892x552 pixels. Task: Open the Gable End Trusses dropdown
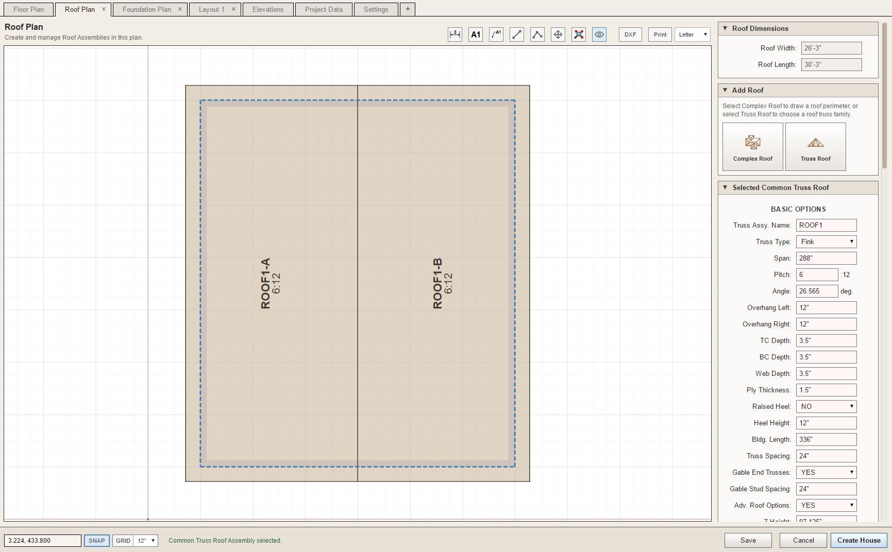827,472
